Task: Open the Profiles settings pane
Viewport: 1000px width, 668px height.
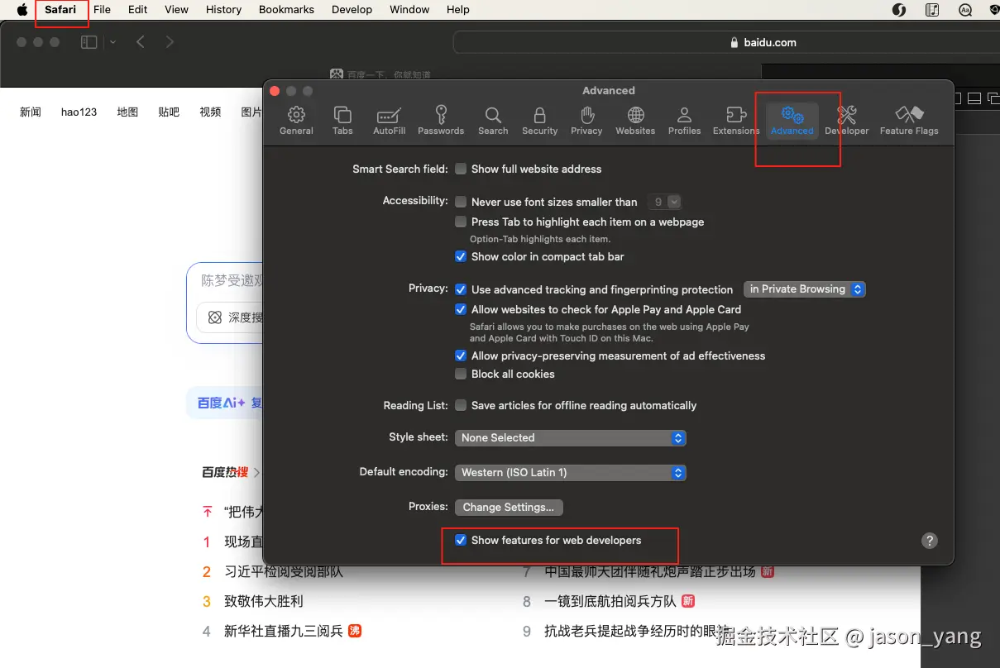Action: click(684, 121)
